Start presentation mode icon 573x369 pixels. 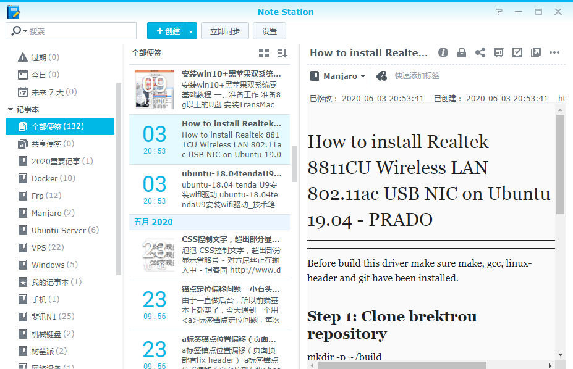(499, 53)
